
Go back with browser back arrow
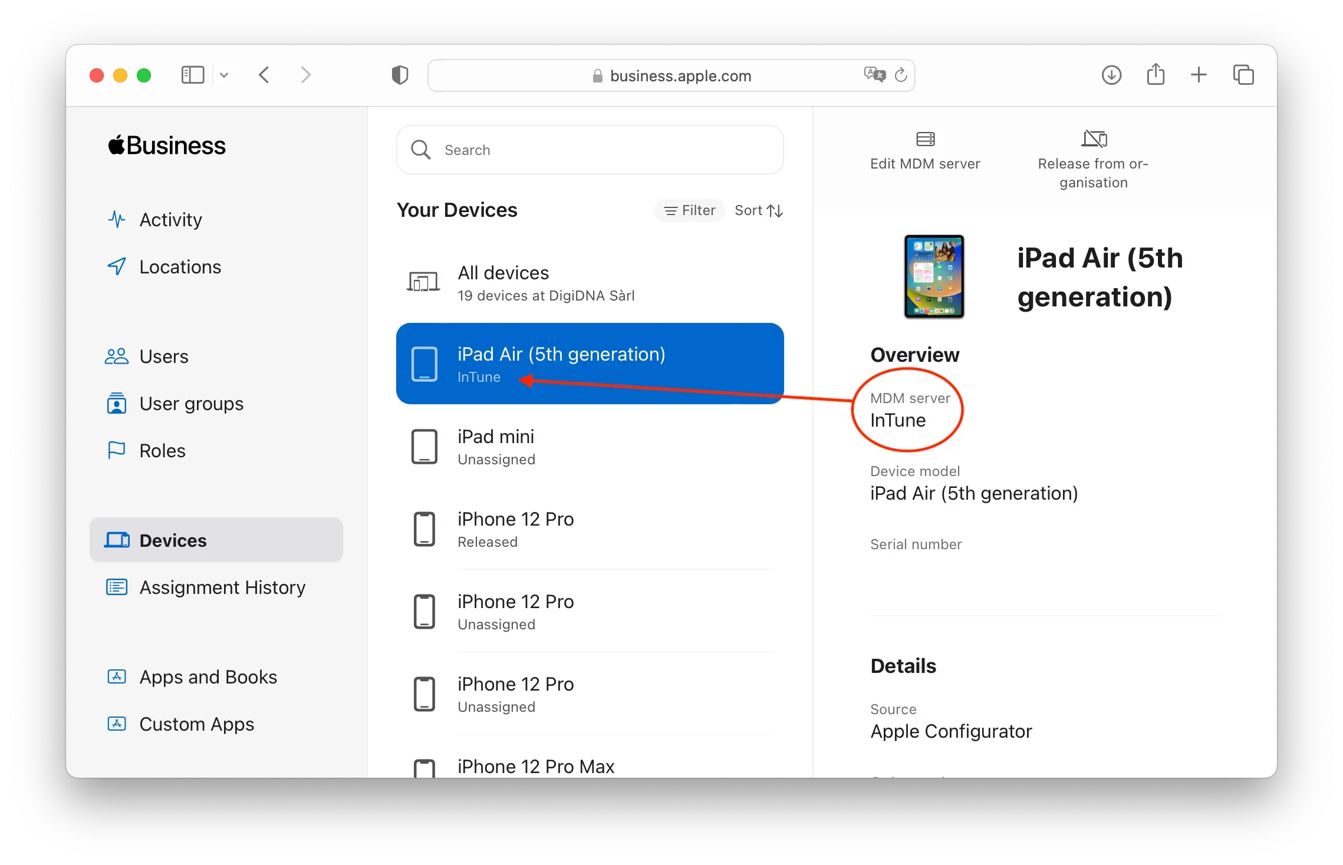(264, 75)
